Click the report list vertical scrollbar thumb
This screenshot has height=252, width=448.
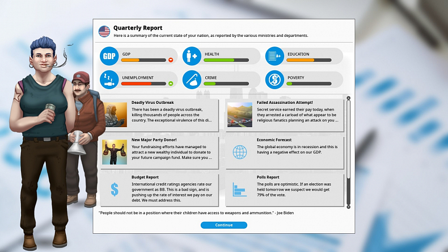tap(348, 139)
